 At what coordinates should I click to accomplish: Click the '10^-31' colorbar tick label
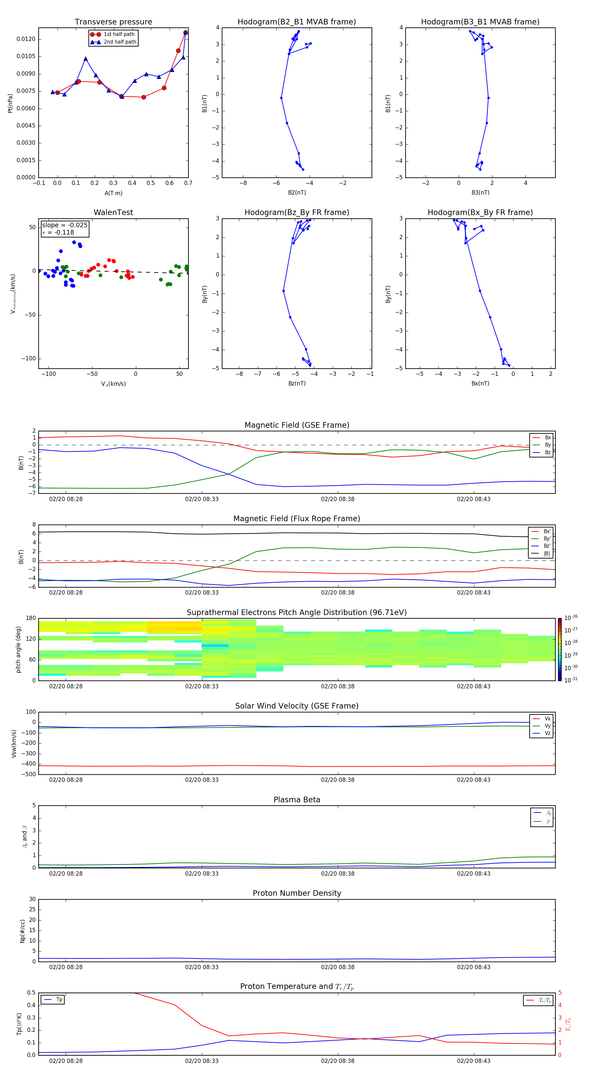coord(571,680)
